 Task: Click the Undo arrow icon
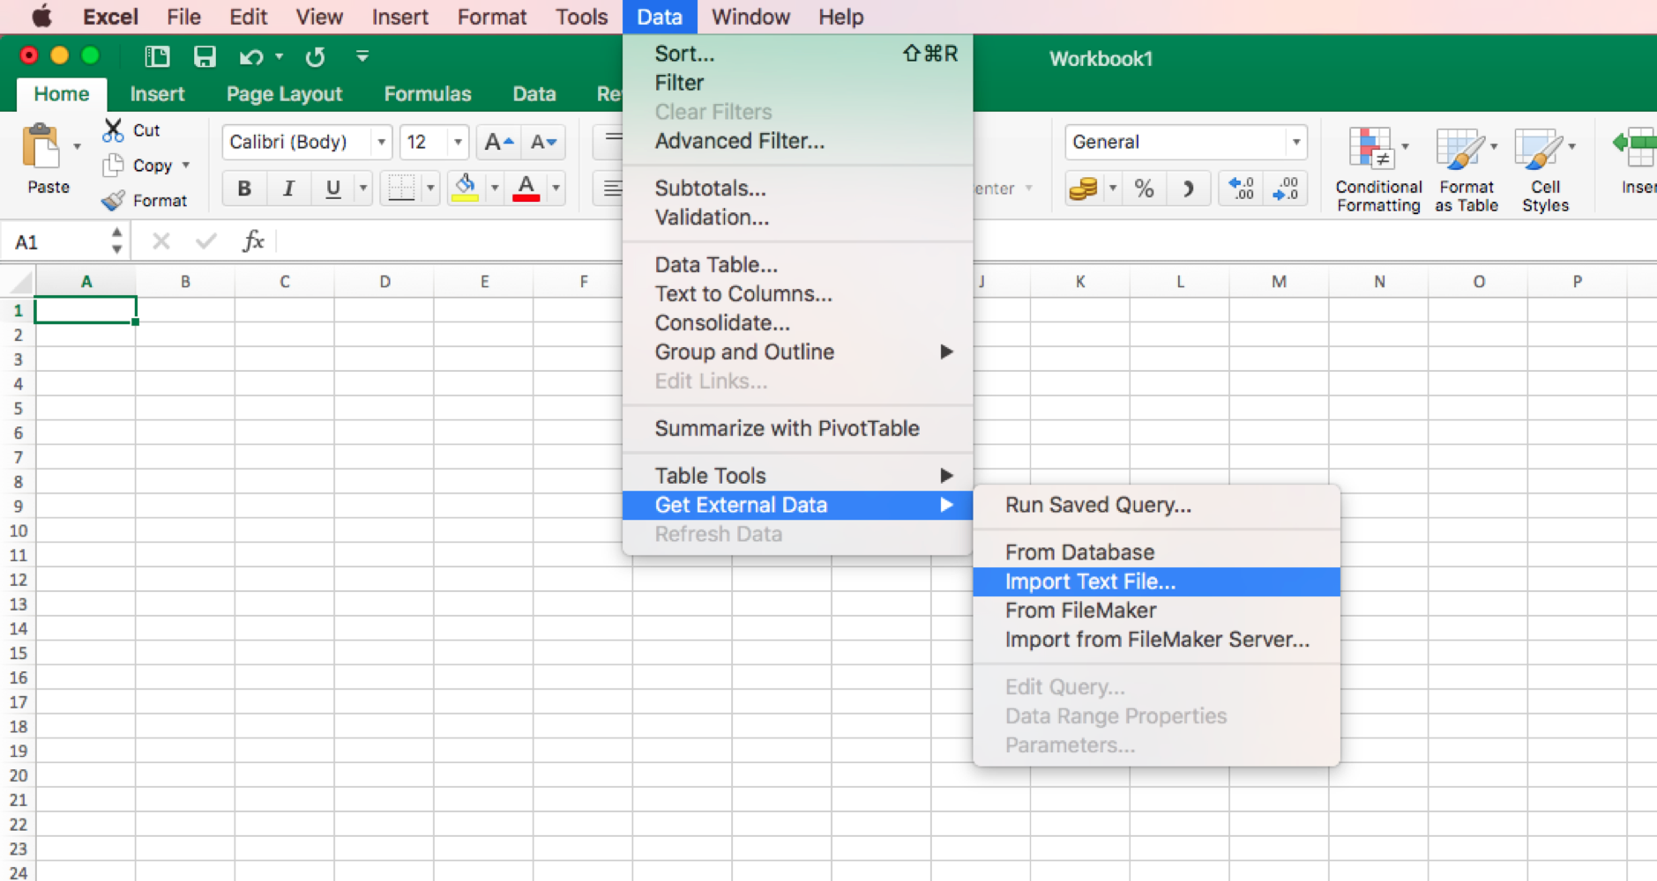(250, 57)
